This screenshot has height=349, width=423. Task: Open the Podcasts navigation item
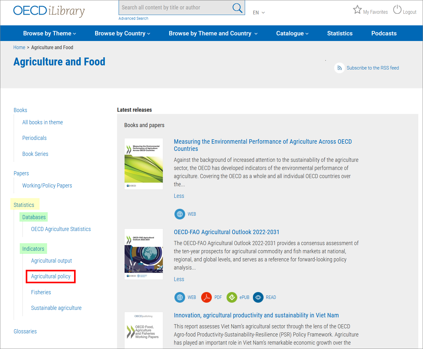pos(384,33)
